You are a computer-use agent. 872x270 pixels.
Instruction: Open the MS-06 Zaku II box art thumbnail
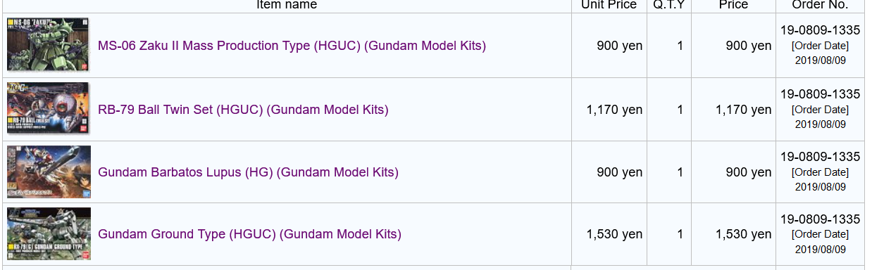point(48,45)
